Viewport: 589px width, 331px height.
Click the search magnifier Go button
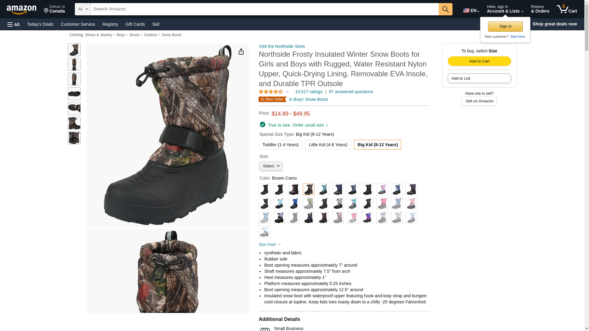pos(445,9)
